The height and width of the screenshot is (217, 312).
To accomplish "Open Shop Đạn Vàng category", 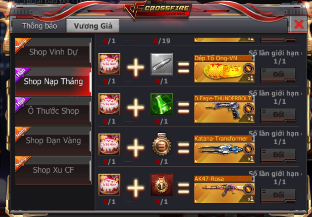I will point(53,141).
